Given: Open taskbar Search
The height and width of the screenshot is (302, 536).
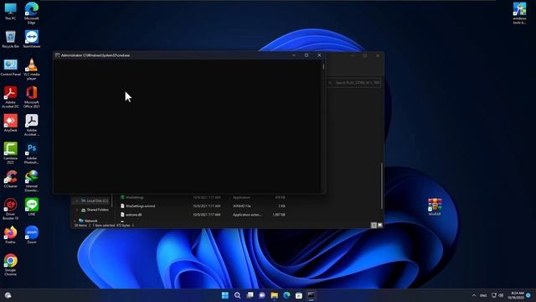Looking at the screenshot, I should (237, 295).
